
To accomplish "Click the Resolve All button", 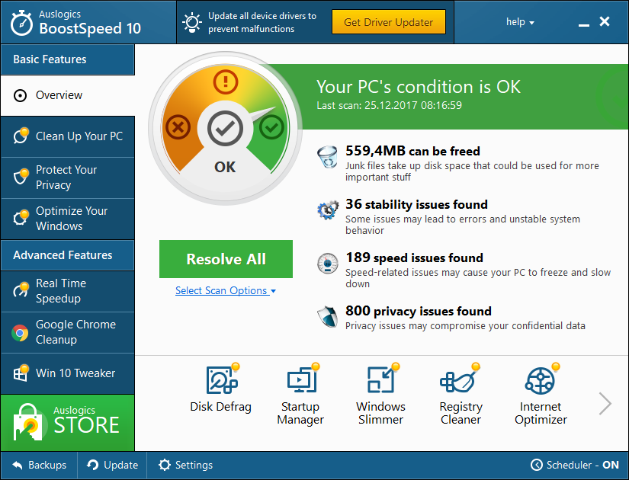I will click(x=226, y=259).
